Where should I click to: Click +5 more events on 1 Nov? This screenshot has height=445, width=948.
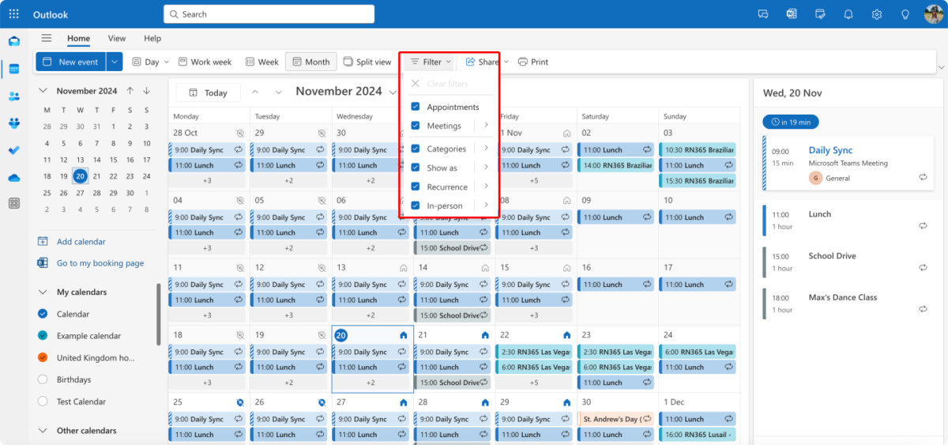coord(534,181)
